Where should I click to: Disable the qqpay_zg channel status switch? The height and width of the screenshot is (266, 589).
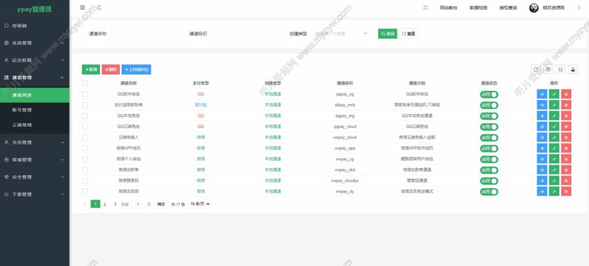pos(489,94)
